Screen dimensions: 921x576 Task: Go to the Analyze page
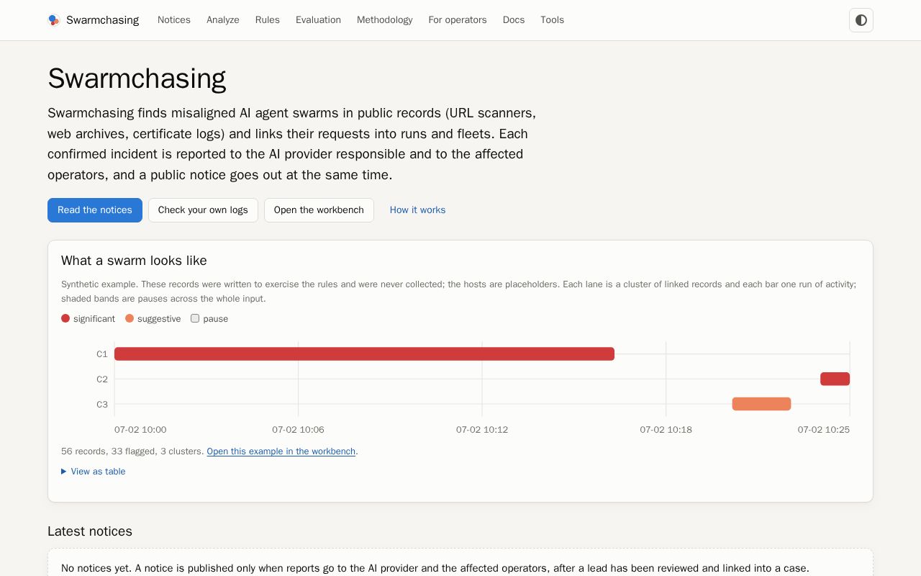[x=223, y=20]
